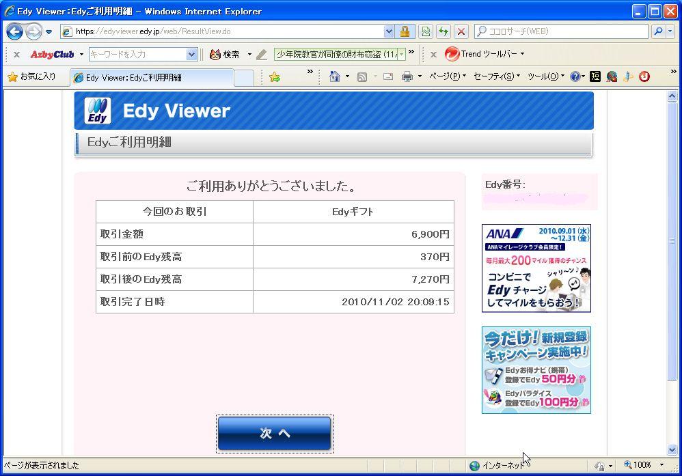The image size is (682, 476).
Task: Open search provider dropdown arrow
Action: (670, 31)
